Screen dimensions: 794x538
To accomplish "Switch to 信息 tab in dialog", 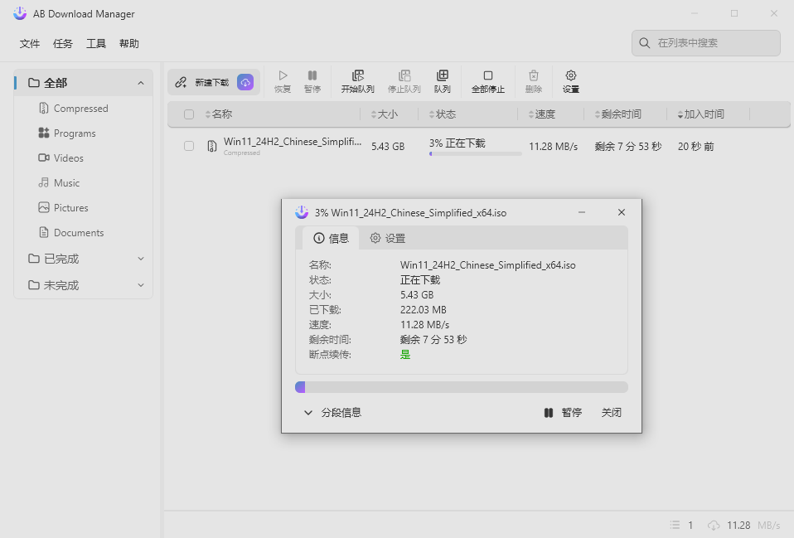I will (x=332, y=238).
